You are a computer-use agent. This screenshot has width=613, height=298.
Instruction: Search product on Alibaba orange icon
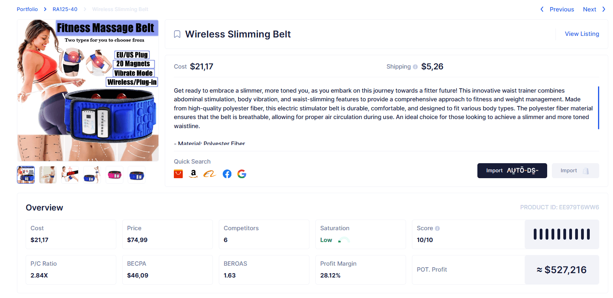point(210,174)
